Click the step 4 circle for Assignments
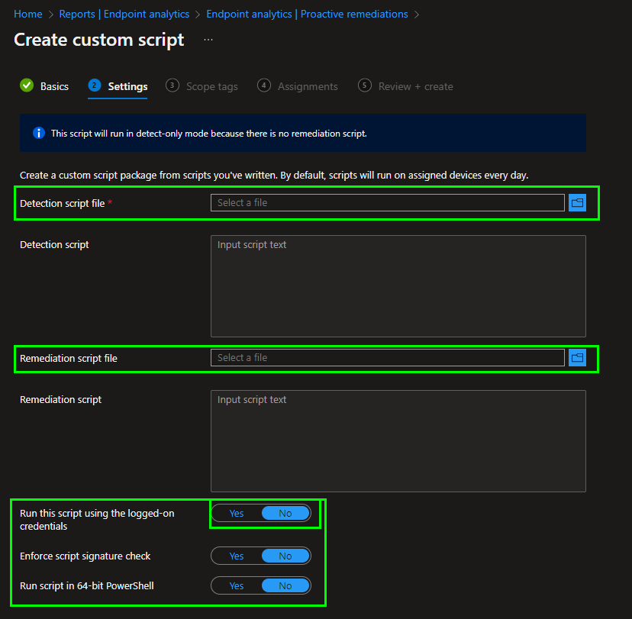 pyautogui.click(x=264, y=85)
